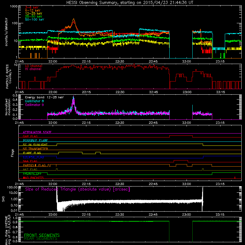Click the HESSI Observing Summary plot title
The image size is (245, 245).
click(x=130, y=3)
